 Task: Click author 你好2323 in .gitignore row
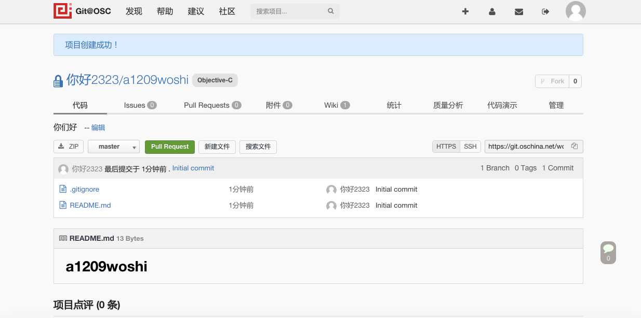click(355, 190)
